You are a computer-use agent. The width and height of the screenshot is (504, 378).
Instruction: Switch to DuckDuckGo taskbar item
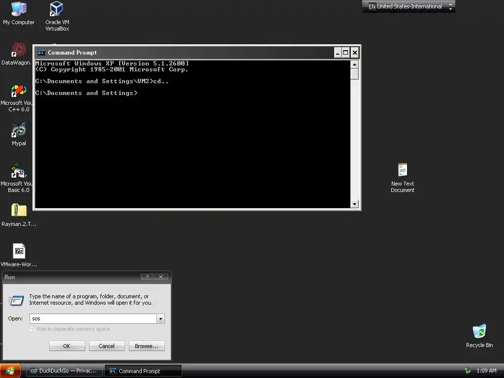[x=64, y=371]
